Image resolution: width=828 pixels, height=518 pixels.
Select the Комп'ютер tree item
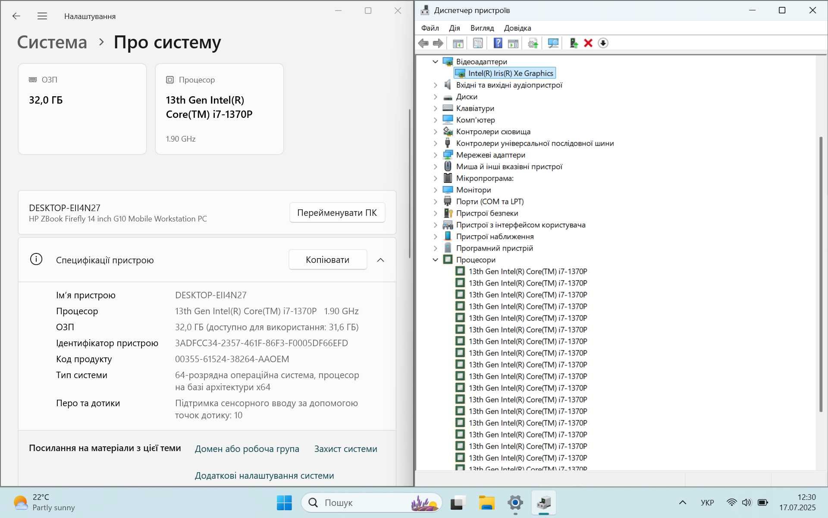point(475,120)
